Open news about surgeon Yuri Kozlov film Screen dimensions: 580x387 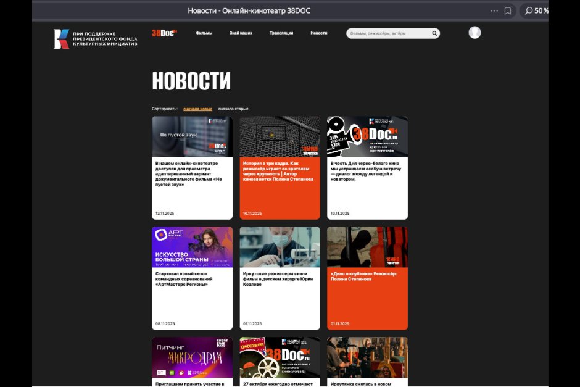280,278
